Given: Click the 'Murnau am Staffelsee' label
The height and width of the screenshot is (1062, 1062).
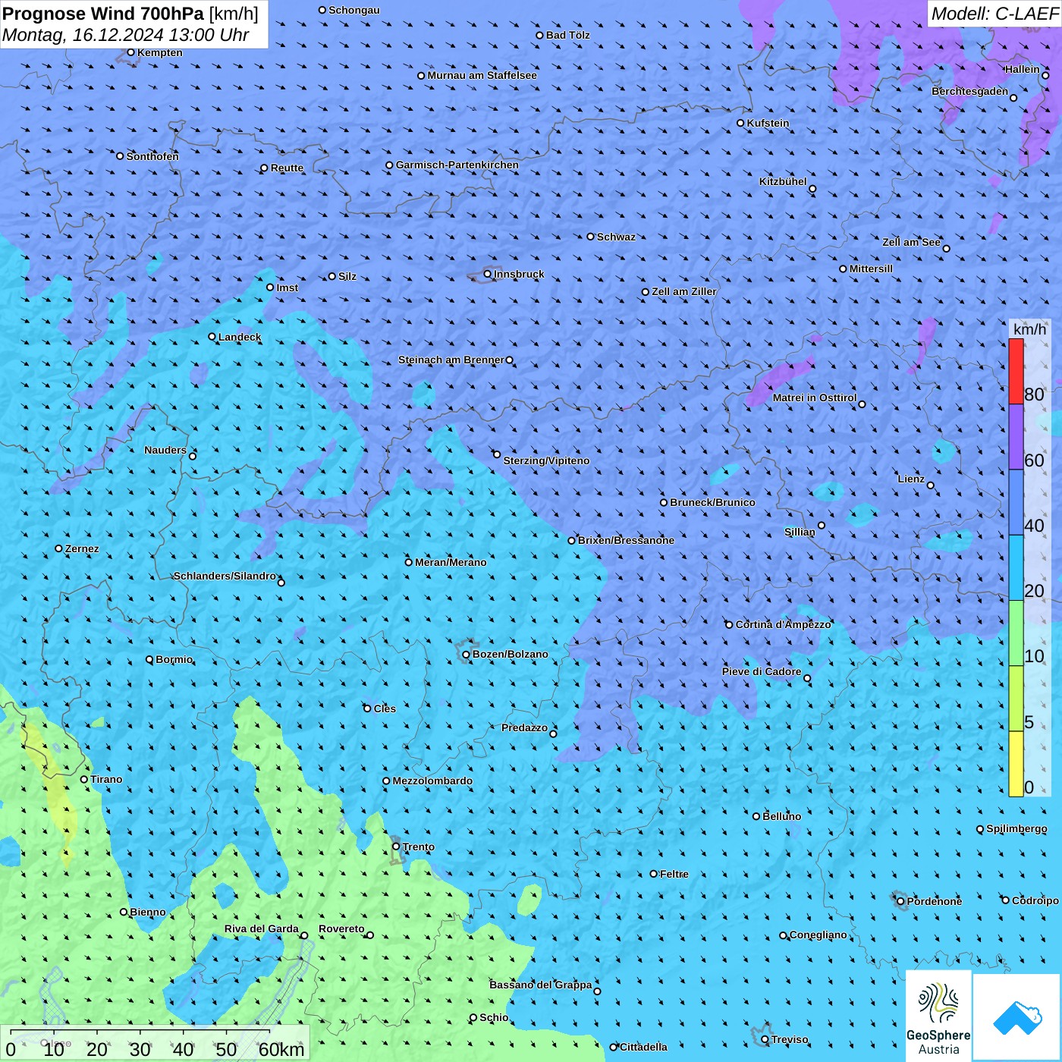Looking at the screenshot, I should [x=482, y=75].
